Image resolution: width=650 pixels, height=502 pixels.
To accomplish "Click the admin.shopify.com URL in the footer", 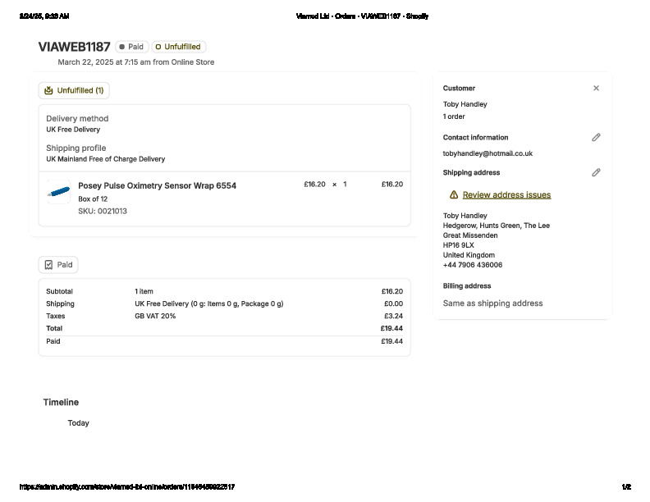I will pyautogui.click(x=126, y=487).
